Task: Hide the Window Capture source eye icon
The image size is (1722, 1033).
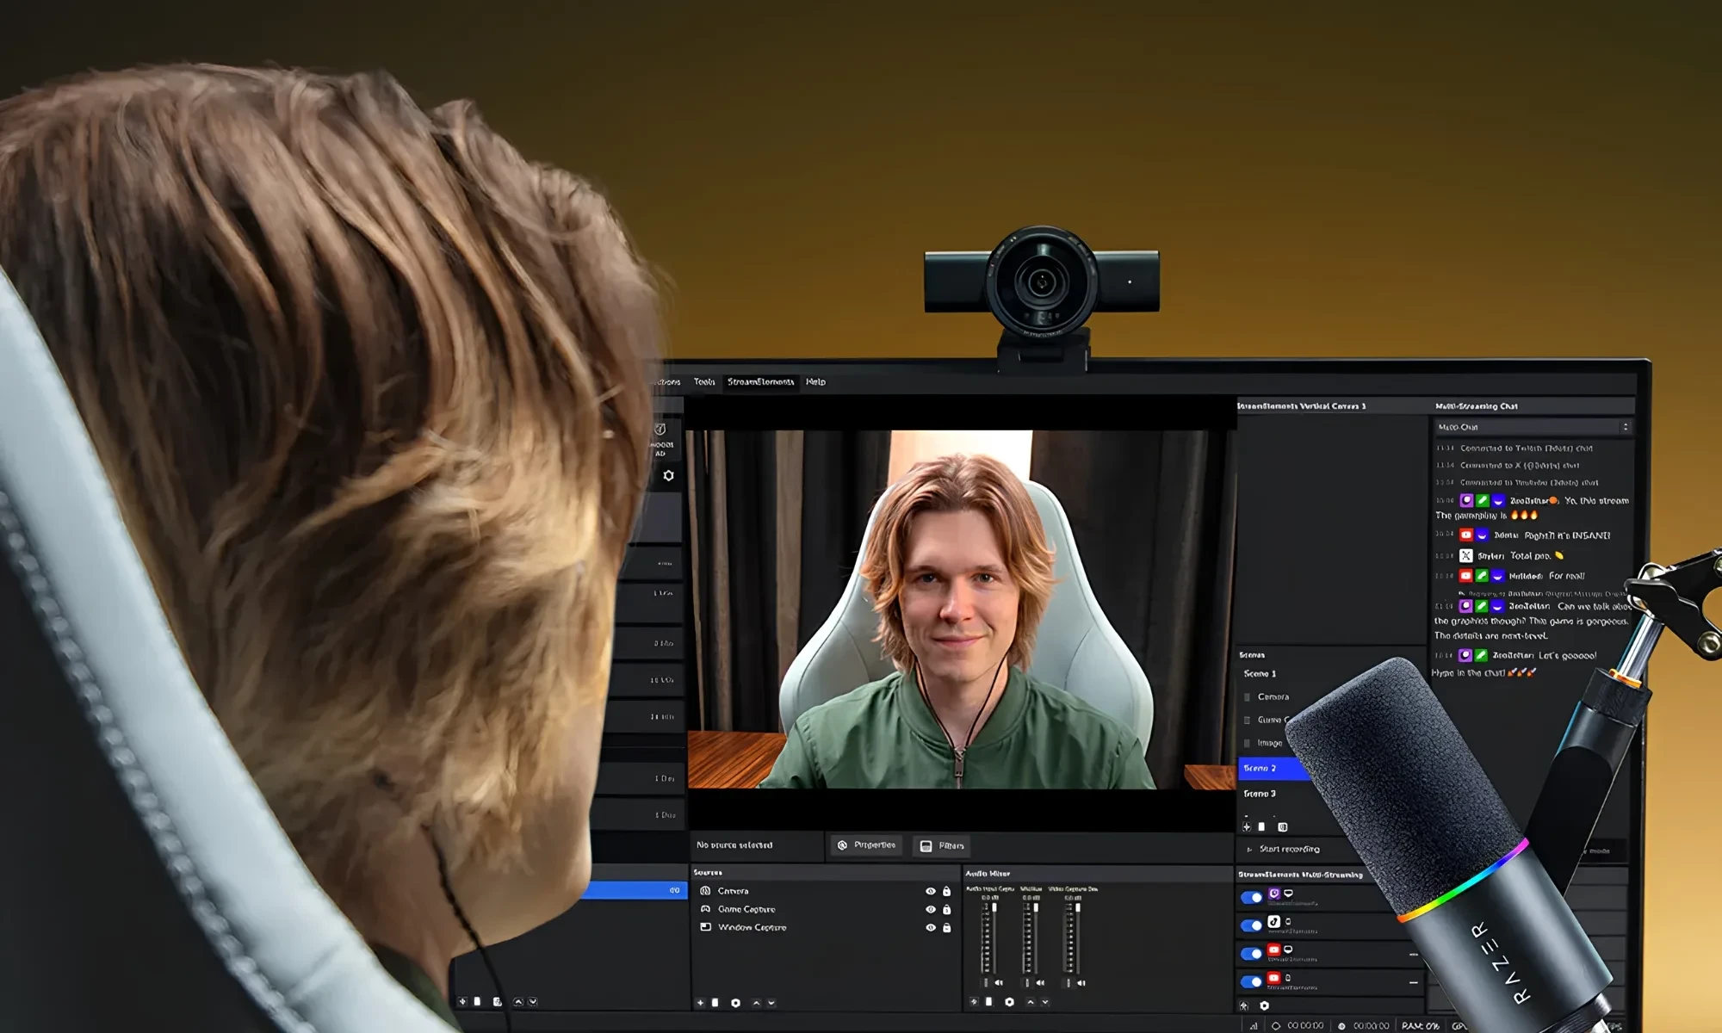Action: (930, 927)
